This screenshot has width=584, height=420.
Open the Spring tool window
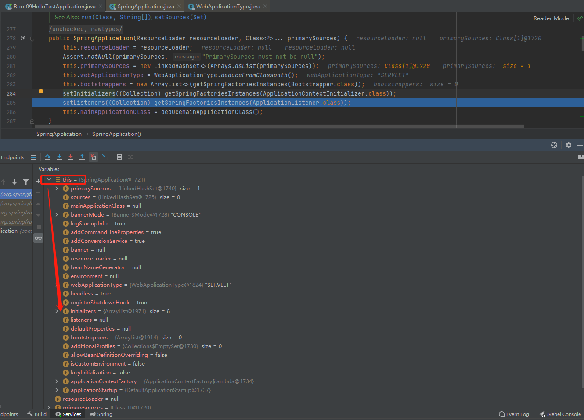click(x=101, y=414)
